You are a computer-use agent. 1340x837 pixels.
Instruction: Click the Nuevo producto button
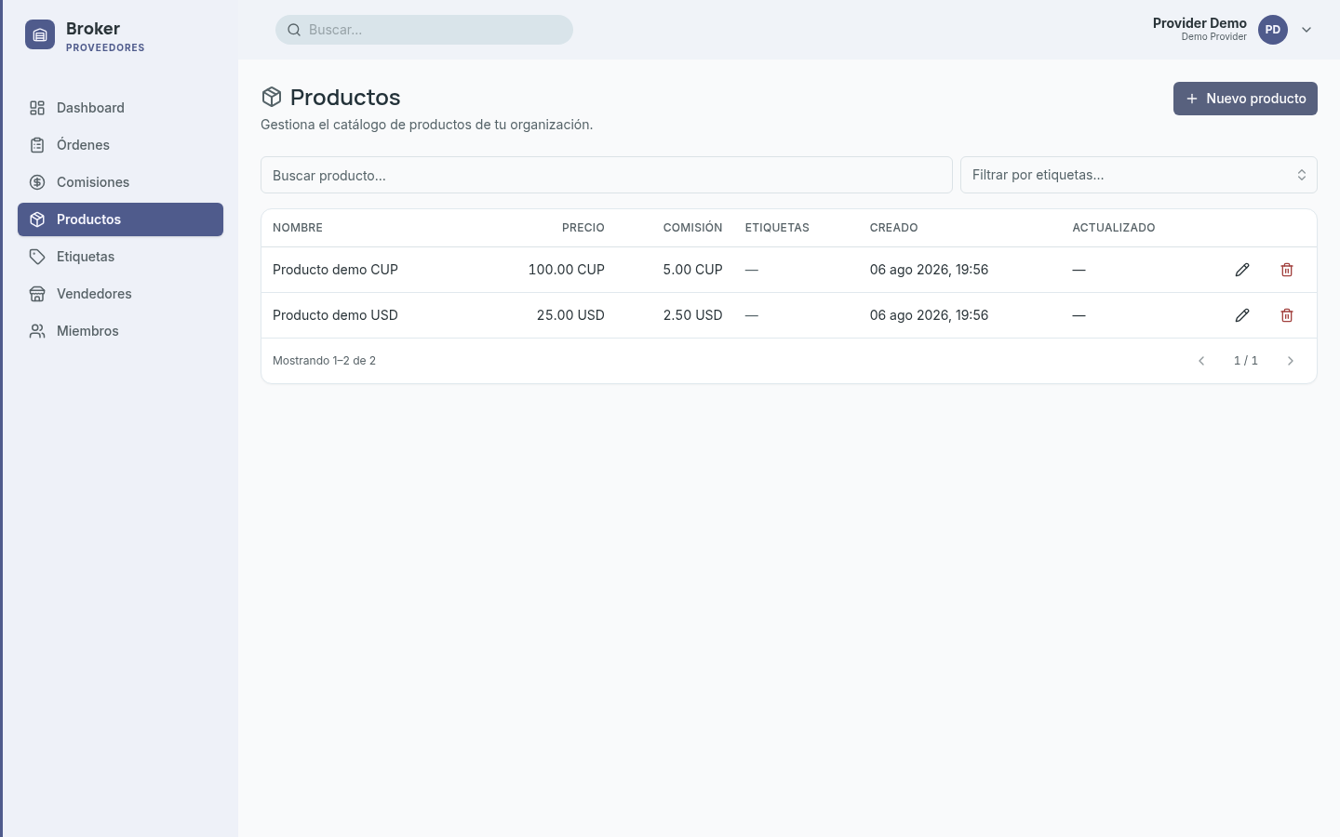tap(1245, 99)
